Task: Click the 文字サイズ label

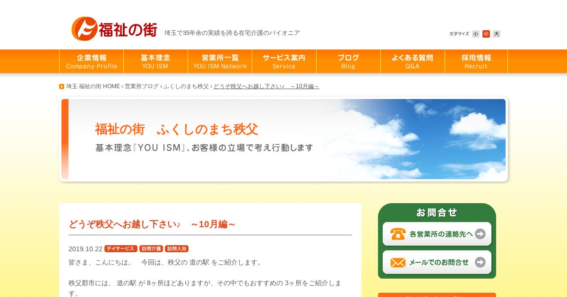Action: 459,34
